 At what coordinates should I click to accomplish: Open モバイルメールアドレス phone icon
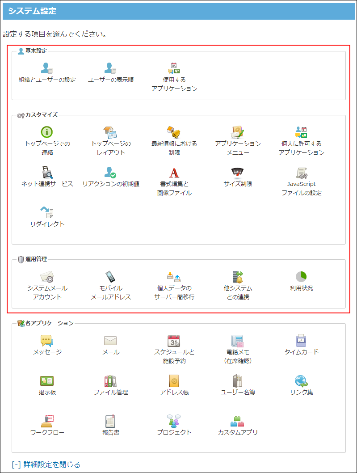click(110, 277)
